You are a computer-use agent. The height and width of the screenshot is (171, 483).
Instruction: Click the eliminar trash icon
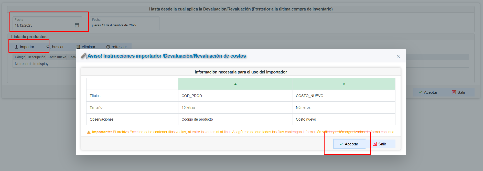78,47
